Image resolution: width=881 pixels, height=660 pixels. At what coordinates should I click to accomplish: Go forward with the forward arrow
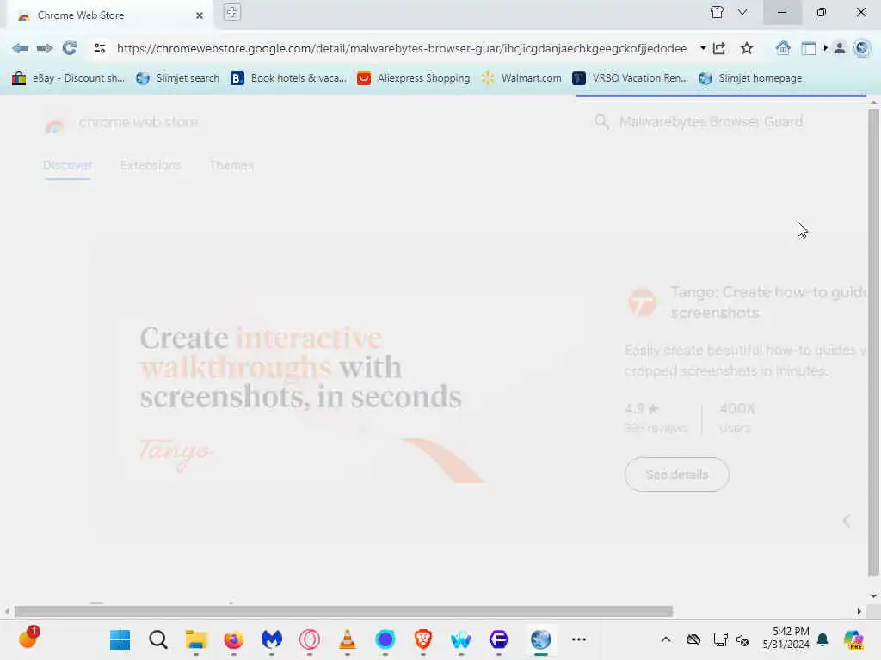[x=45, y=48]
